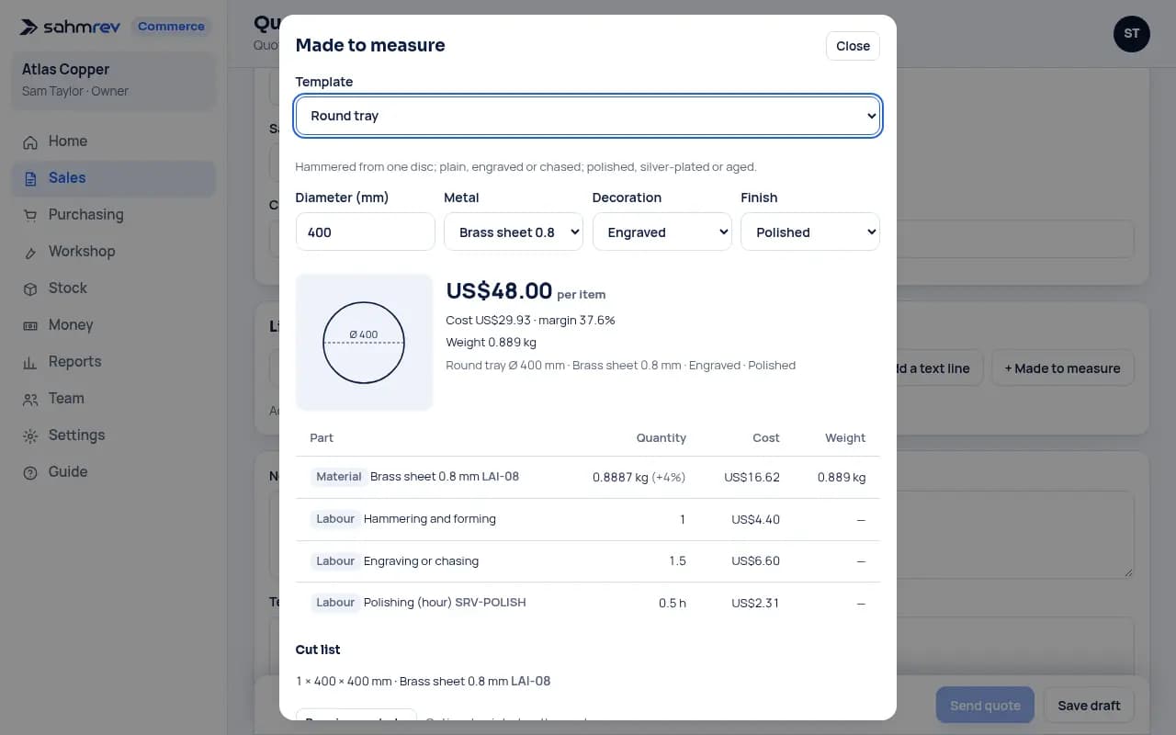Click the Reports chart icon
This screenshot has height=735, width=1176.
click(x=30, y=362)
